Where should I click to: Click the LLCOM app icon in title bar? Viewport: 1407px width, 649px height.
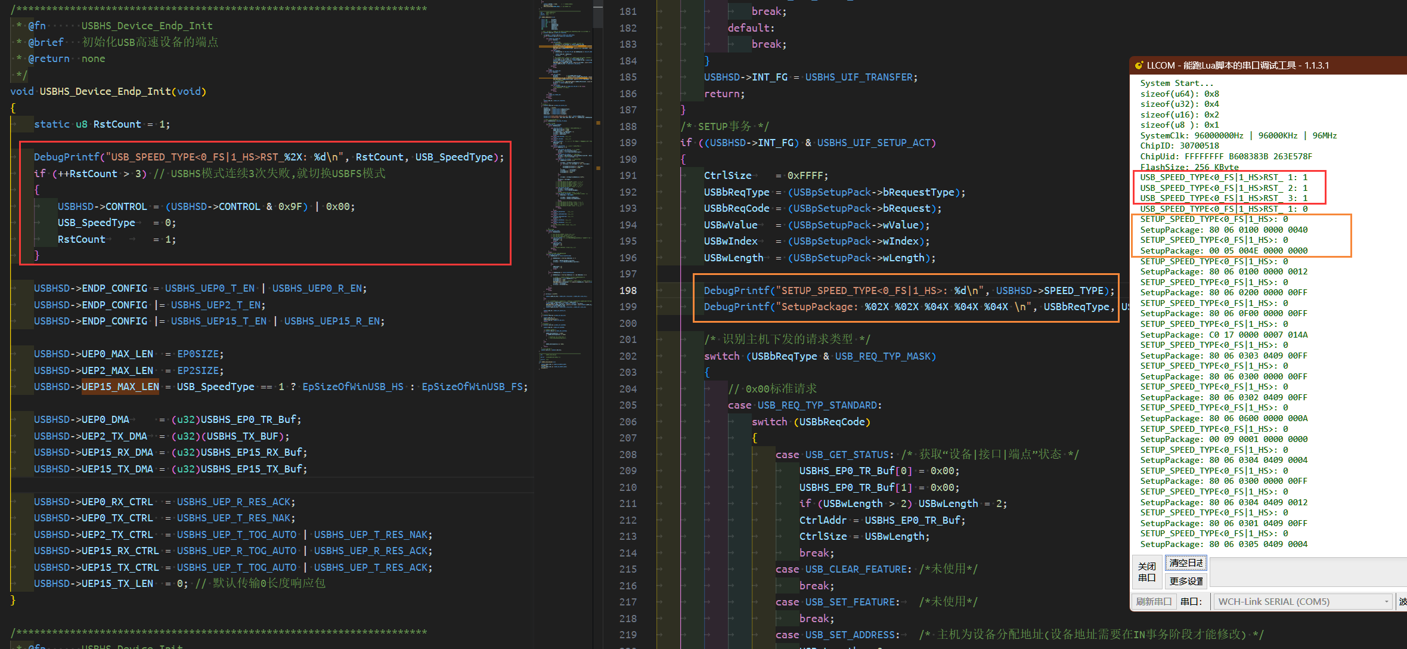pos(1139,65)
